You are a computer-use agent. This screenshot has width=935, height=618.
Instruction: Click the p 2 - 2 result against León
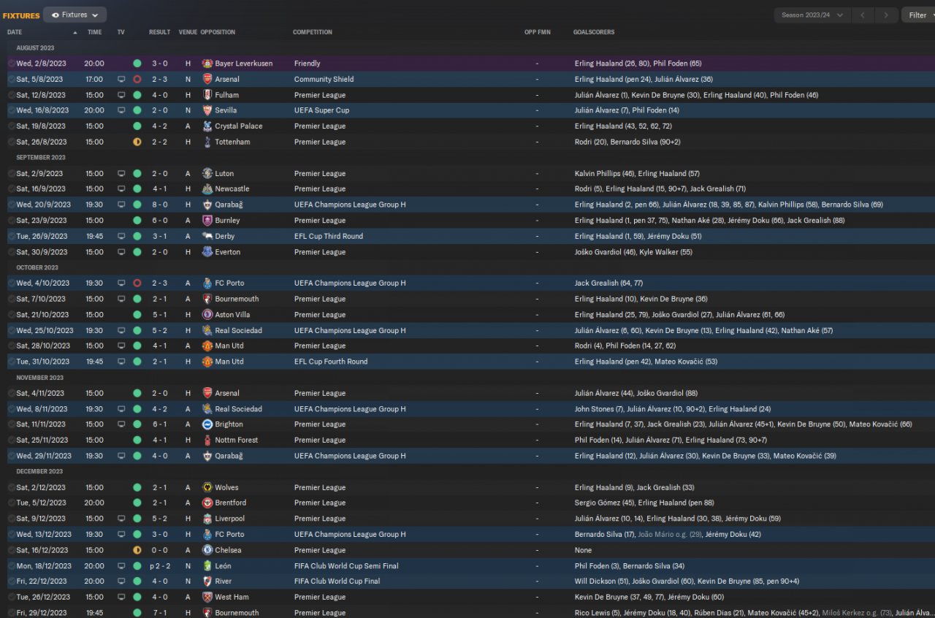159,566
